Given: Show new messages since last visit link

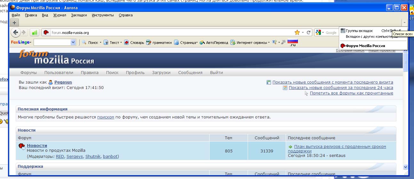Looking at the screenshot, I should [x=333, y=82].
